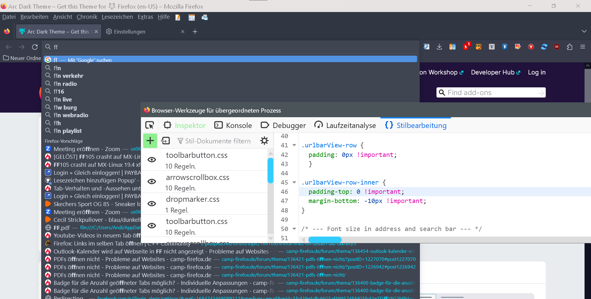Click the Find add-ons search field
591x299 pixels.
(491, 93)
